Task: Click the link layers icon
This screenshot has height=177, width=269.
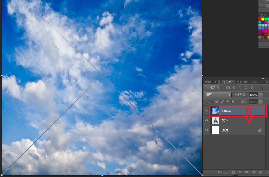Action: [220, 172]
